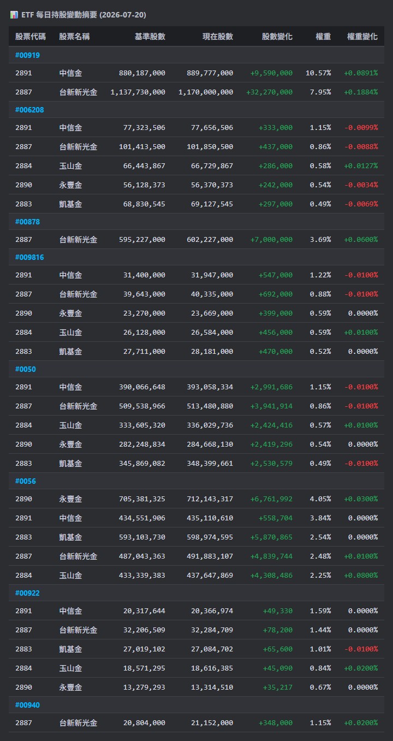Open the #00922 ETF group link
The image size is (393, 741).
(27, 593)
